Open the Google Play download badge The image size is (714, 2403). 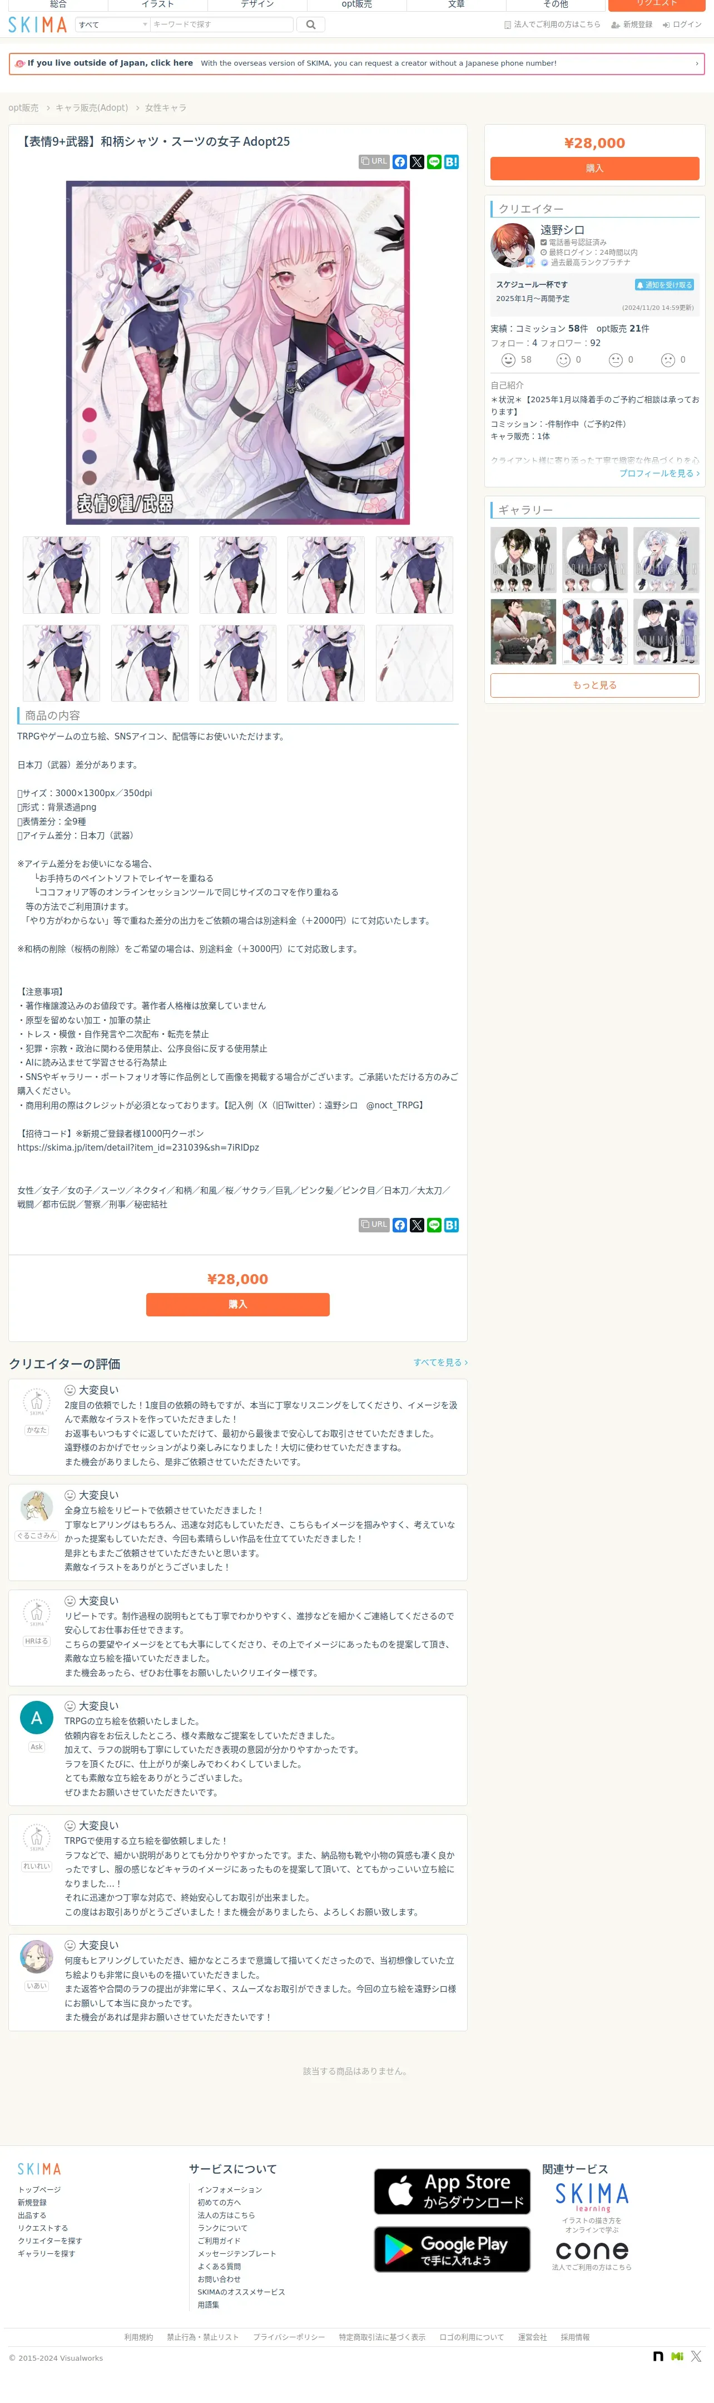(x=452, y=2249)
